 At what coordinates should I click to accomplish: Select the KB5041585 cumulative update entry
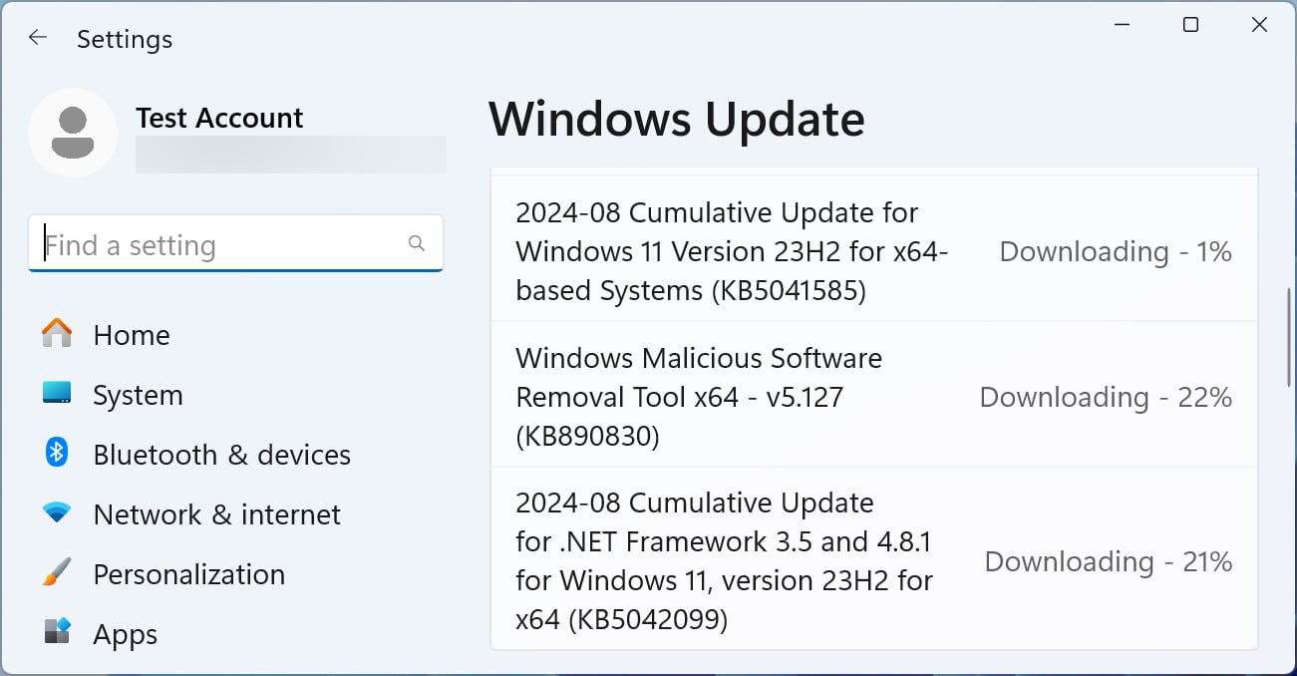(x=874, y=251)
